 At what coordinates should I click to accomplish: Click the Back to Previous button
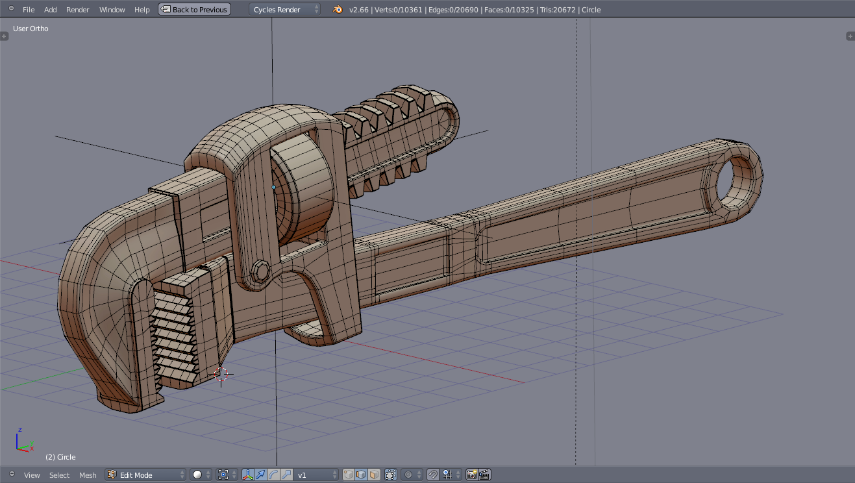pos(194,10)
